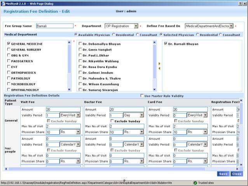Click the PATHOLOGY department label
This screenshot has width=248, height=186.
pos(21,78)
